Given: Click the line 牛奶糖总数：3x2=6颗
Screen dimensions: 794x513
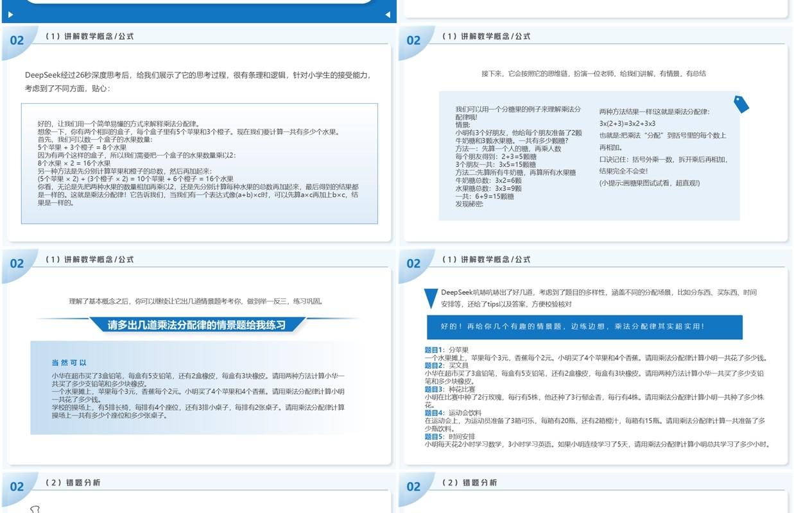Looking at the screenshot, I should tap(488, 181).
